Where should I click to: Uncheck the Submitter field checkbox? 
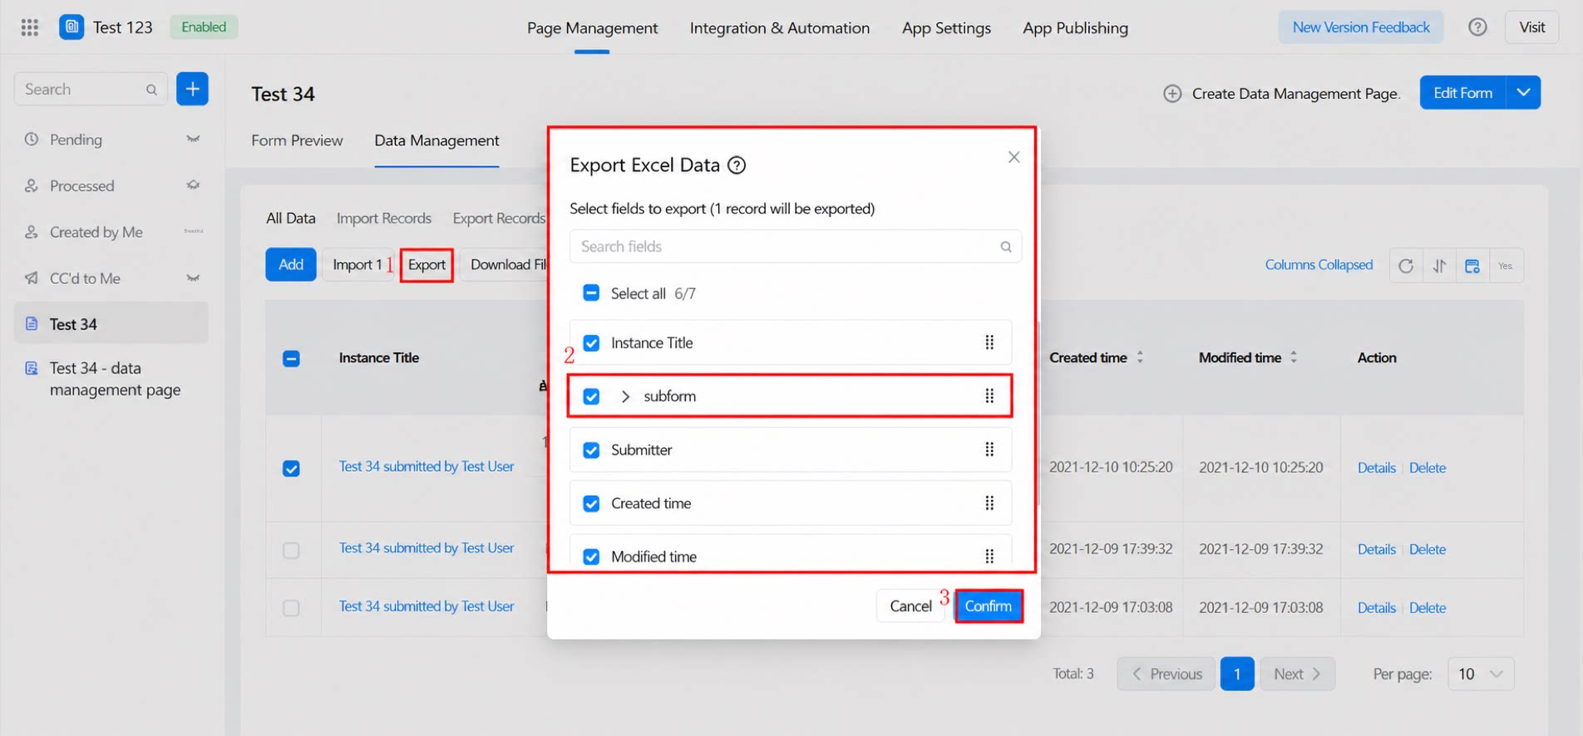tap(591, 450)
